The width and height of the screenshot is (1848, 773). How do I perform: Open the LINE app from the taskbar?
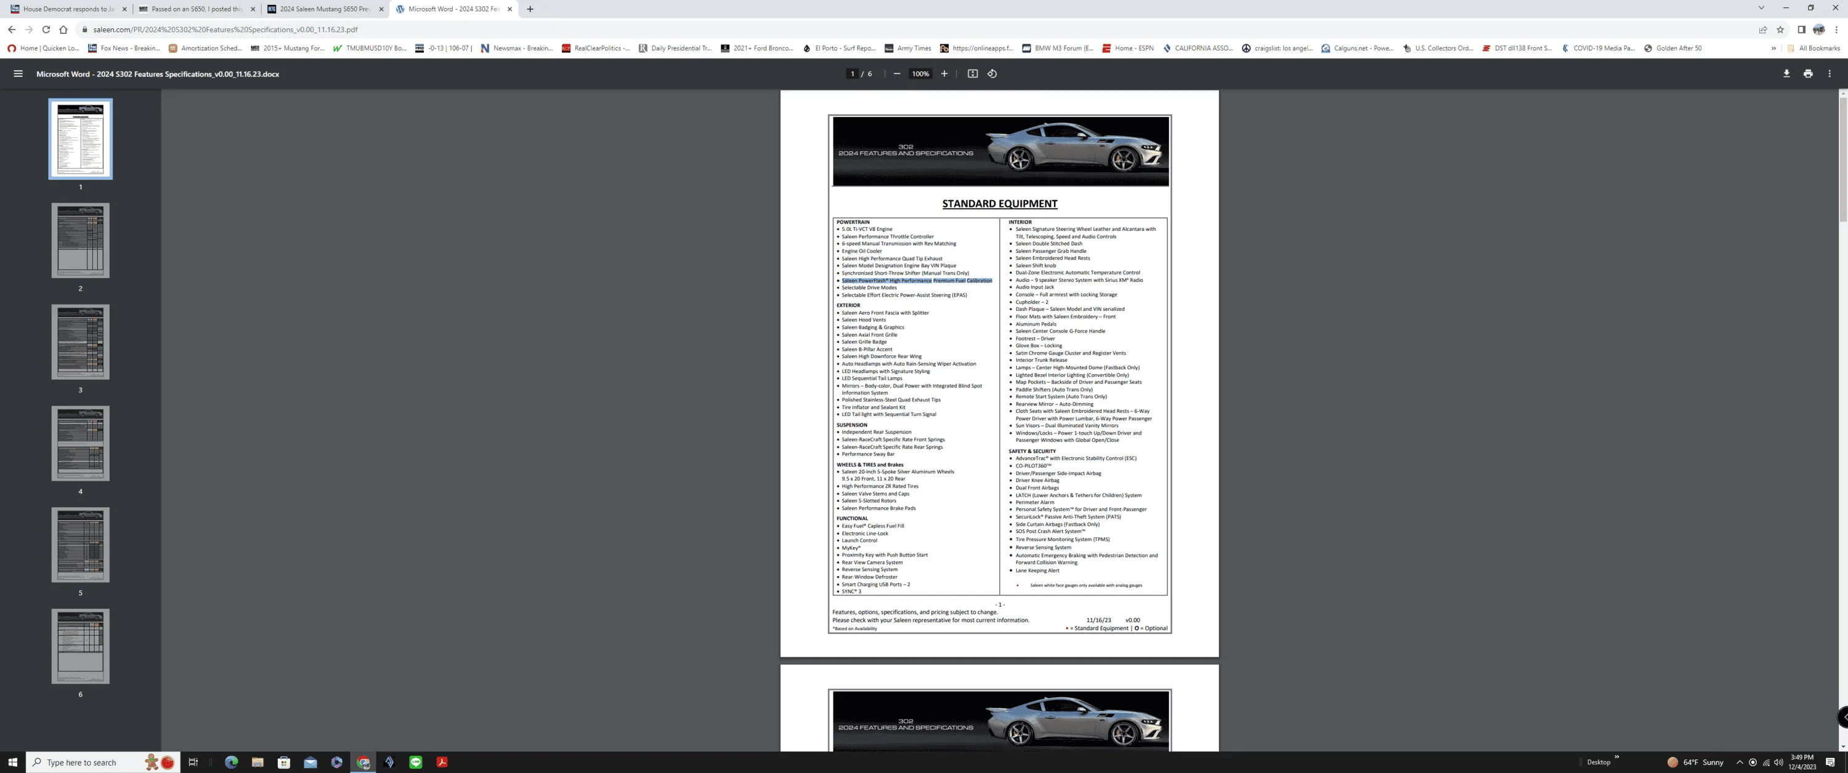pyautogui.click(x=415, y=763)
